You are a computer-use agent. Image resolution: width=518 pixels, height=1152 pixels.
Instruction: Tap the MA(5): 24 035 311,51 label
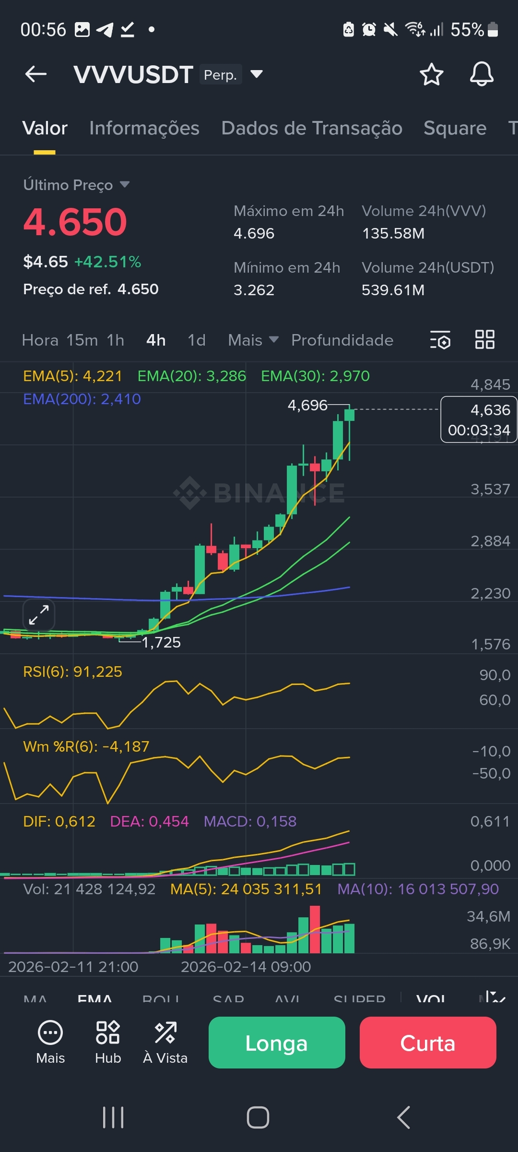246,889
